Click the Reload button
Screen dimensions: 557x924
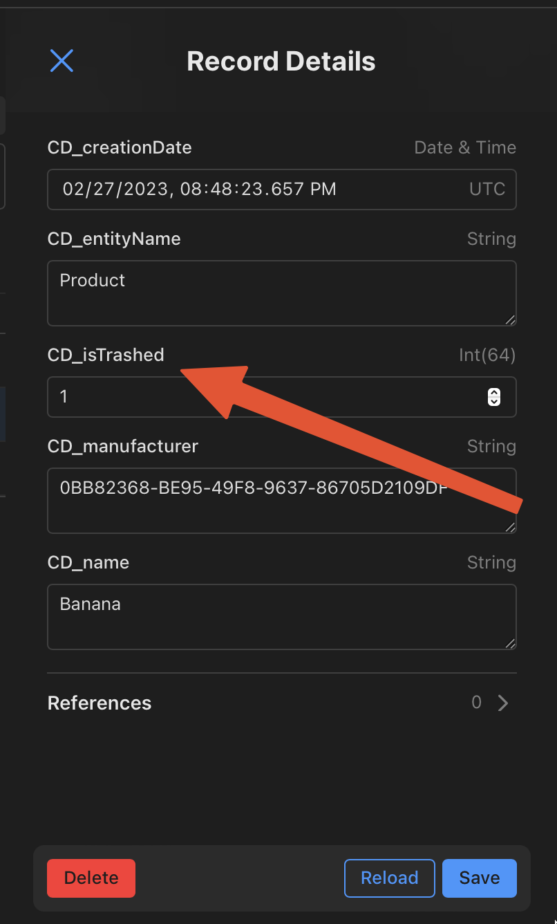[x=390, y=878]
